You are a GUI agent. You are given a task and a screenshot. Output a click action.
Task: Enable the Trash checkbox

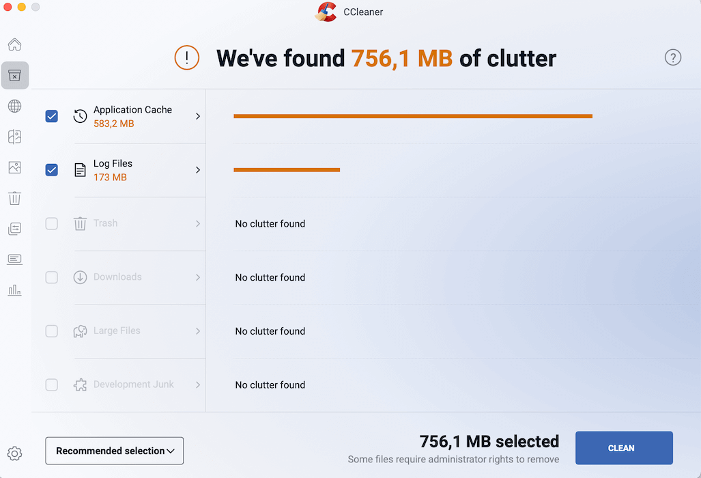click(51, 223)
